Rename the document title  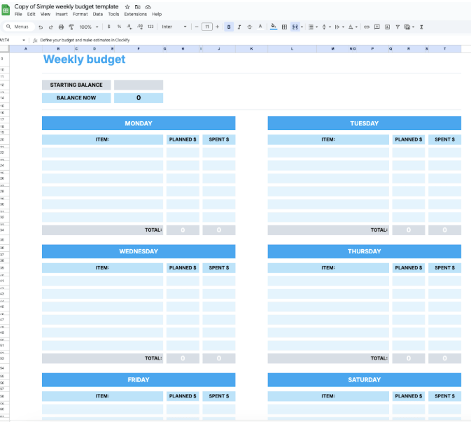click(x=66, y=6)
